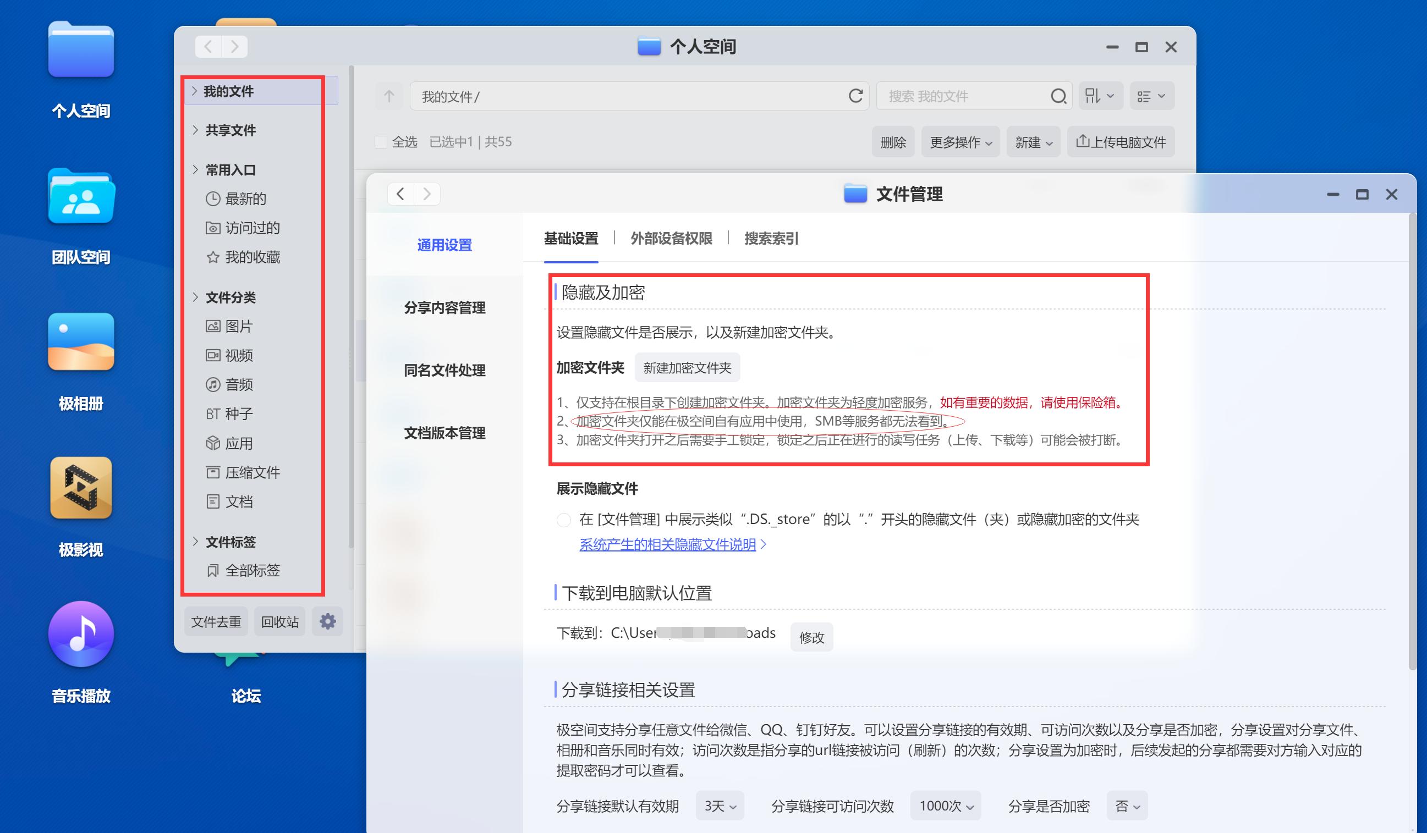Image resolution: width=1427 pixels, height=833 pixels.
Task: Open the 极相册 app from the desktop
Action: tap(80, 343)
